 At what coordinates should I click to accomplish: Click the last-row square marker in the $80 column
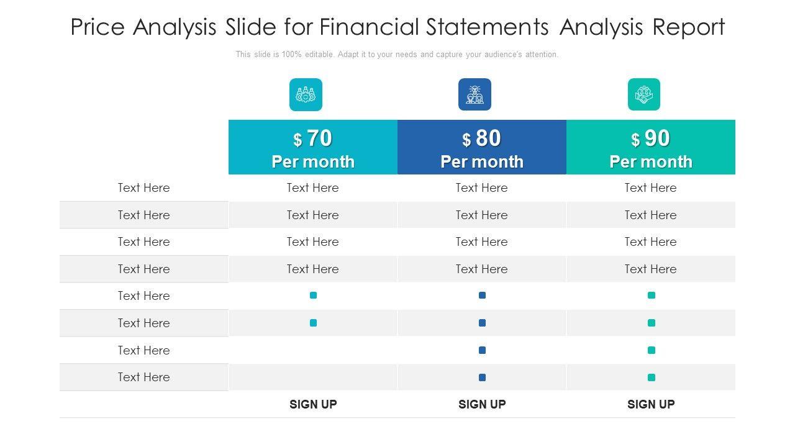click(482, 377)
